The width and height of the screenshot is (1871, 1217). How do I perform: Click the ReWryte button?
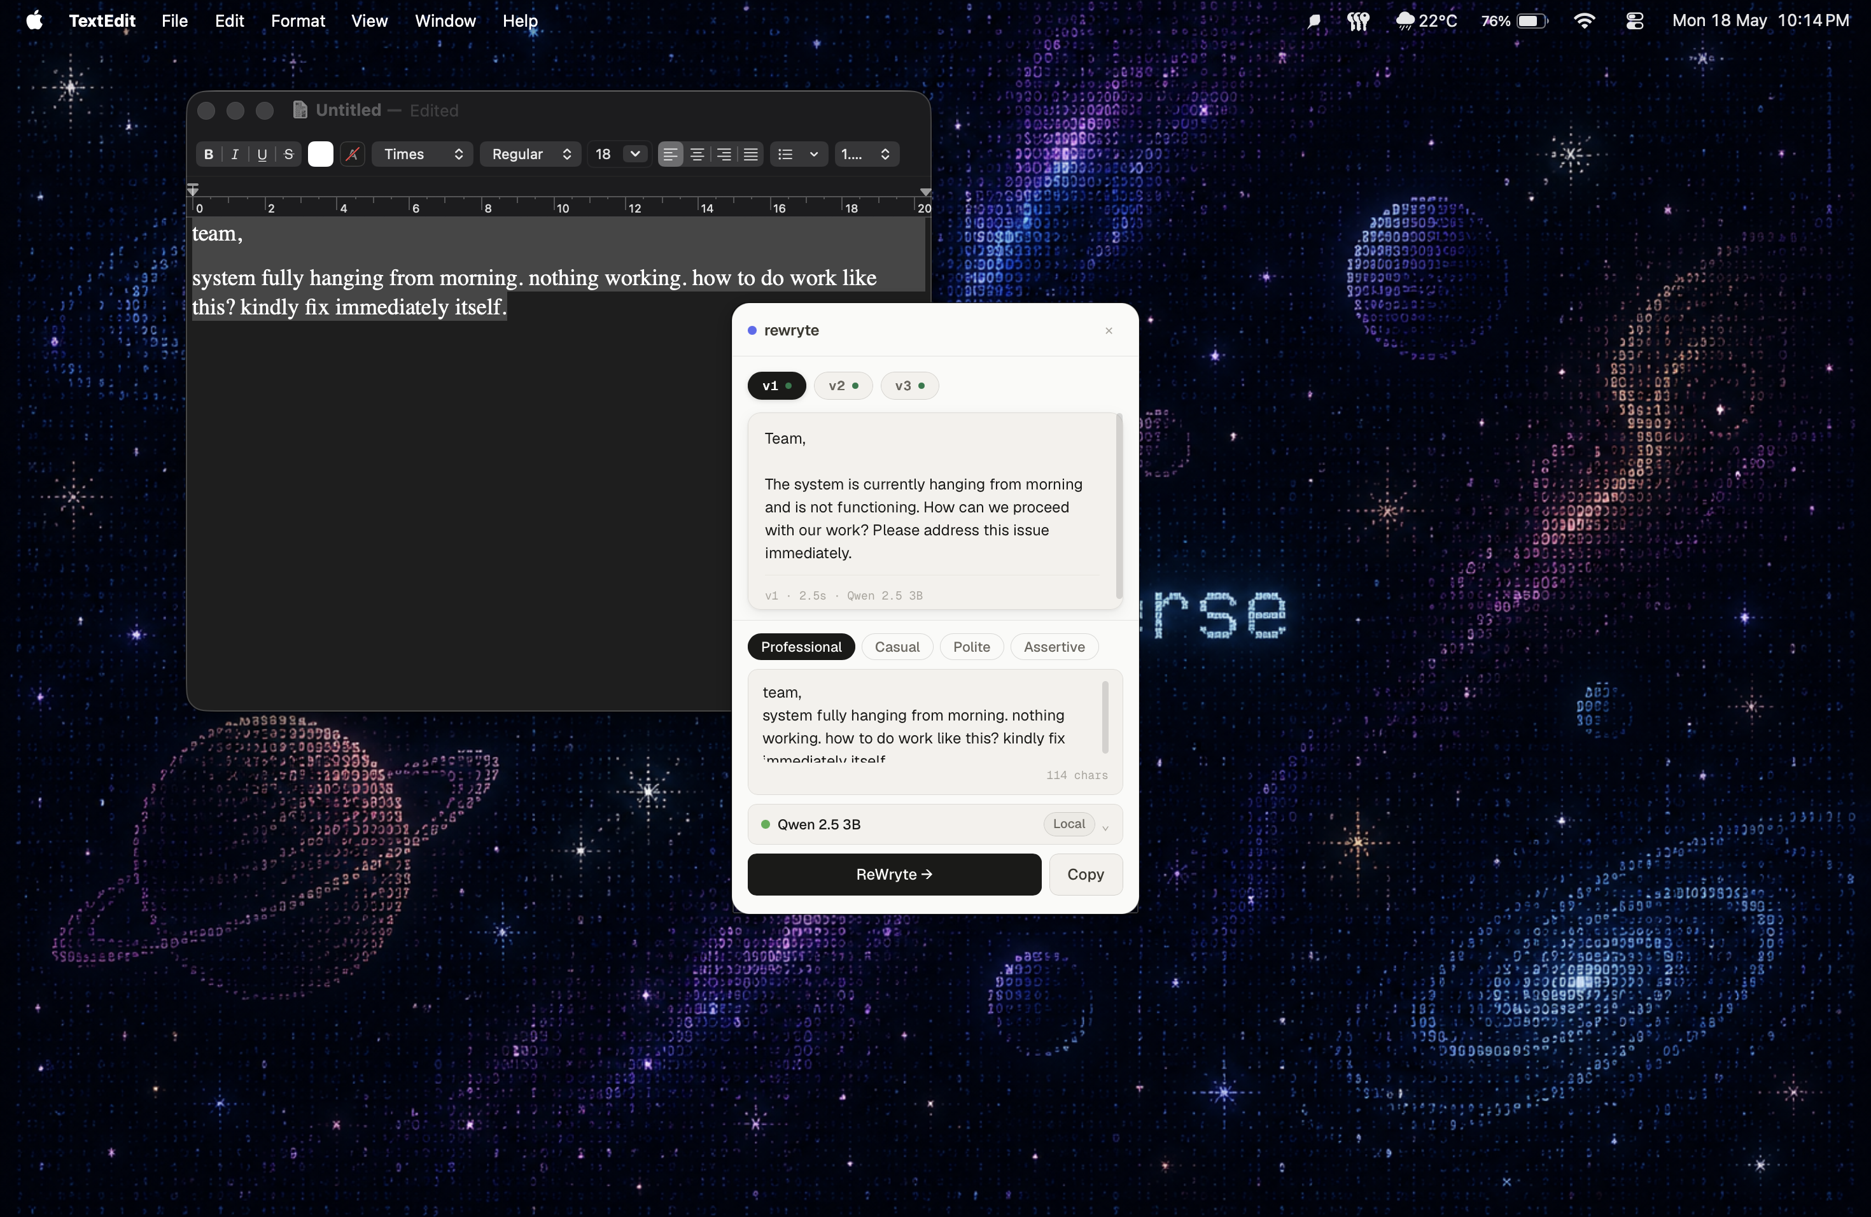pos(895,874)
